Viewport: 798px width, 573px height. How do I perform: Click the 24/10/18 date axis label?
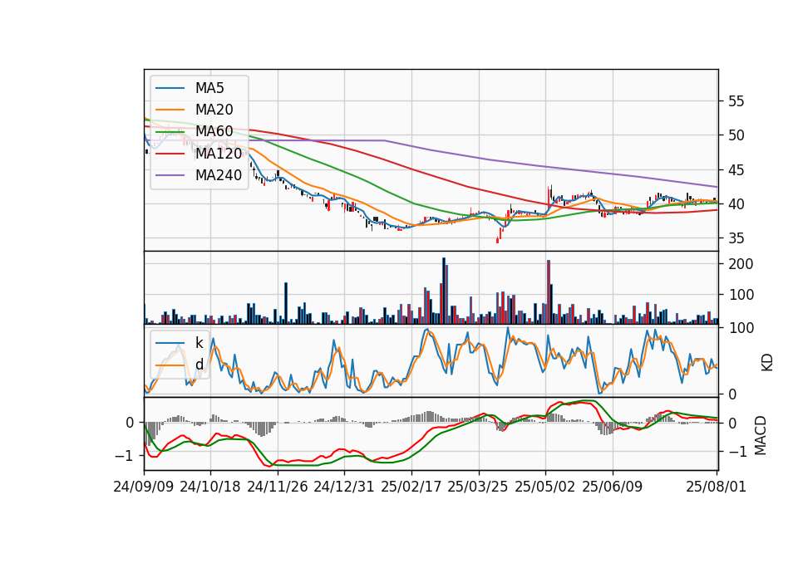[x=210, y=487]
